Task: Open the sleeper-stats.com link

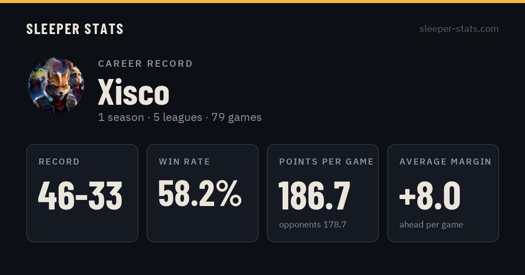Action: click(459, 29)
